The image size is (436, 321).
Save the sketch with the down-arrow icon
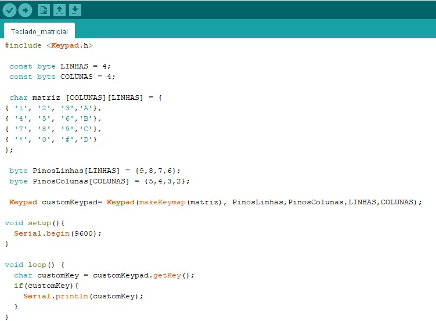point(75,10)
